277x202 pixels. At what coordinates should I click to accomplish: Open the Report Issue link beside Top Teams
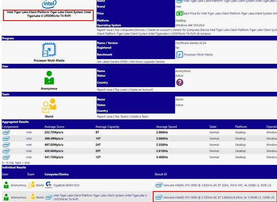coord(105,117)
